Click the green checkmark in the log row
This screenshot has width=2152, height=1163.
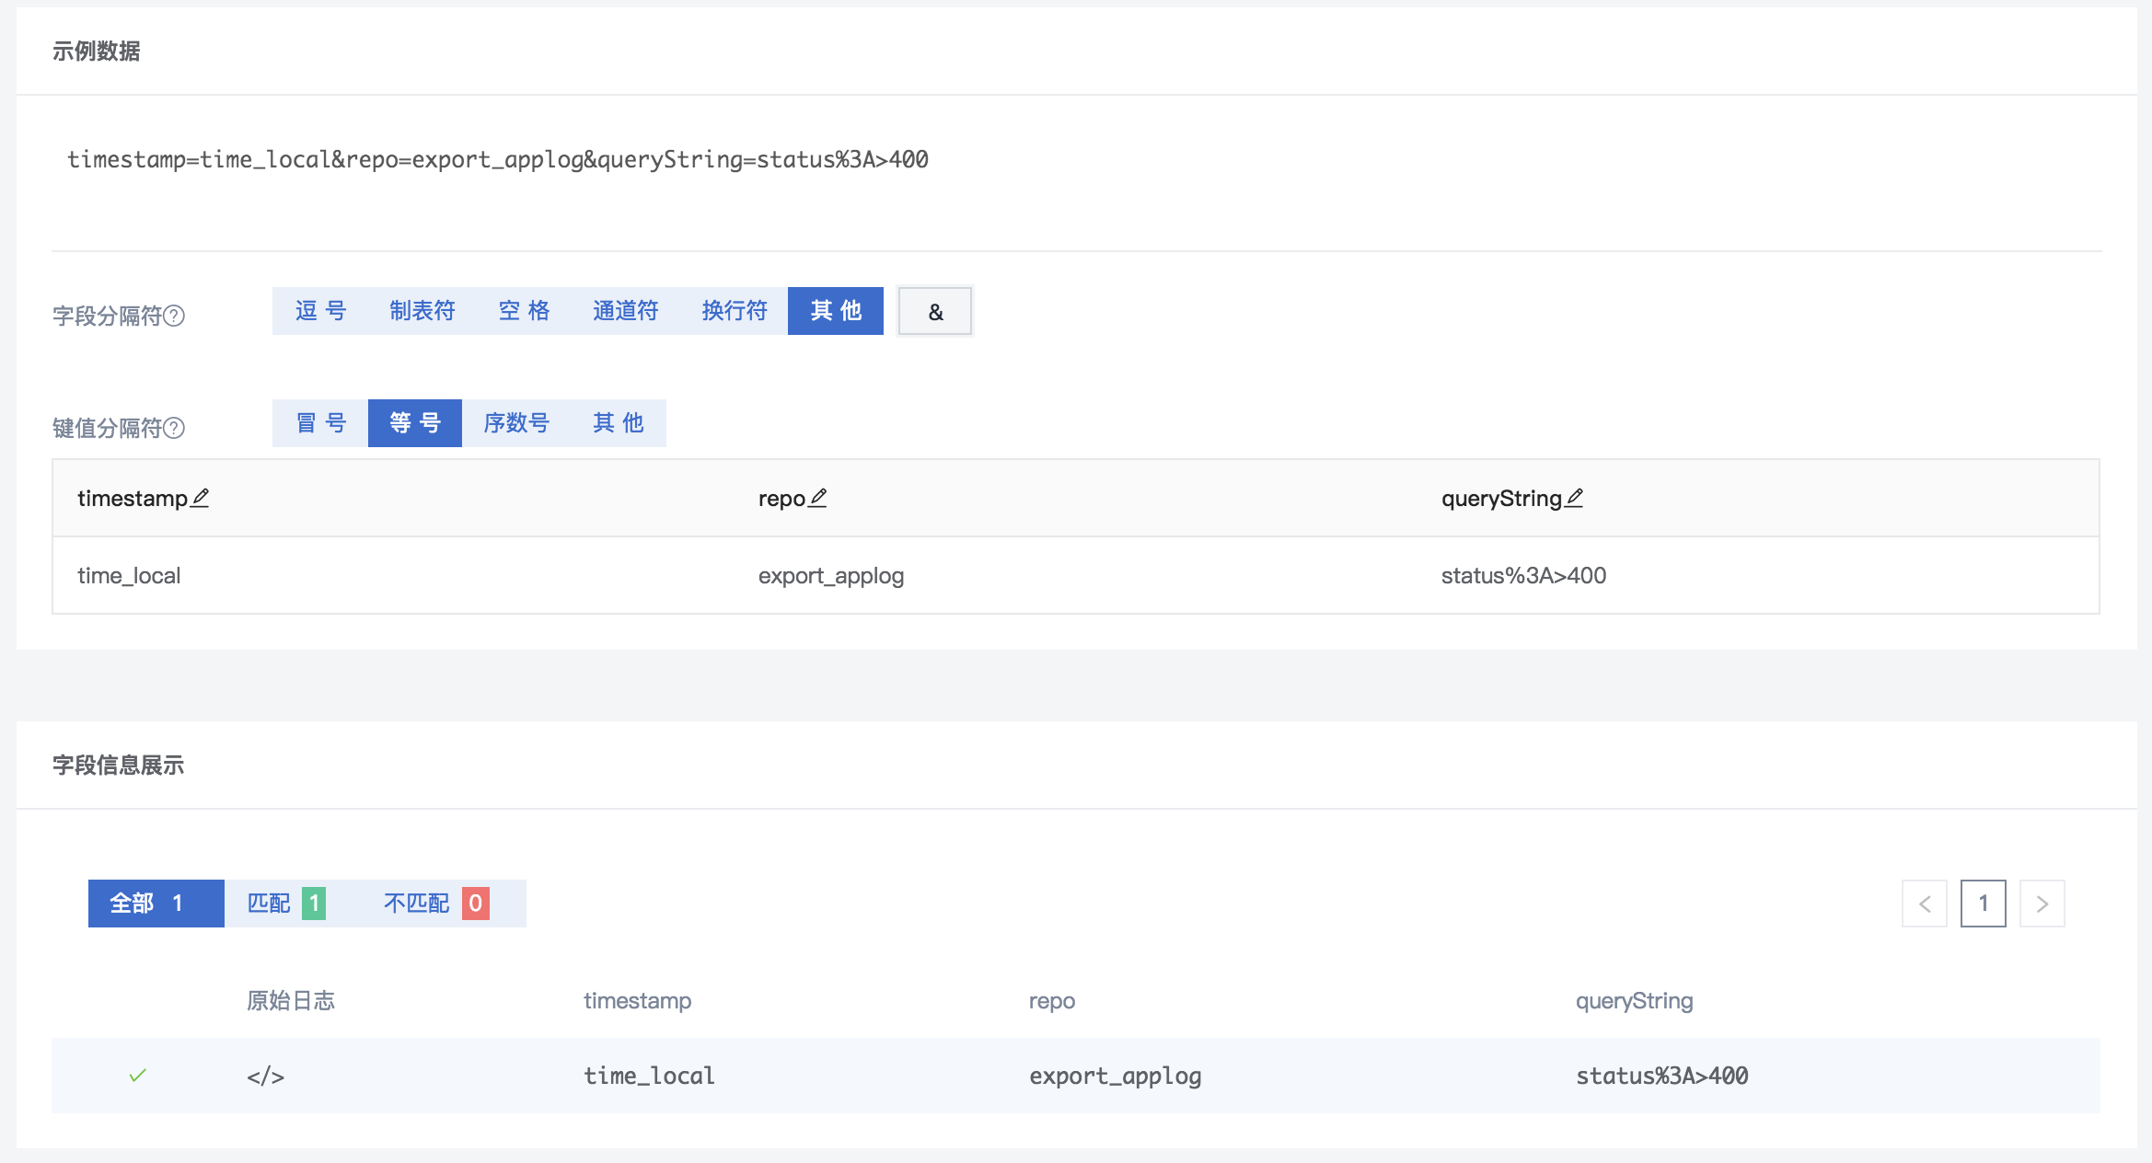coord(138,1075)
